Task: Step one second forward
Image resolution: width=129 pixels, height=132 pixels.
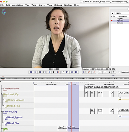Action: pos(67,72)
